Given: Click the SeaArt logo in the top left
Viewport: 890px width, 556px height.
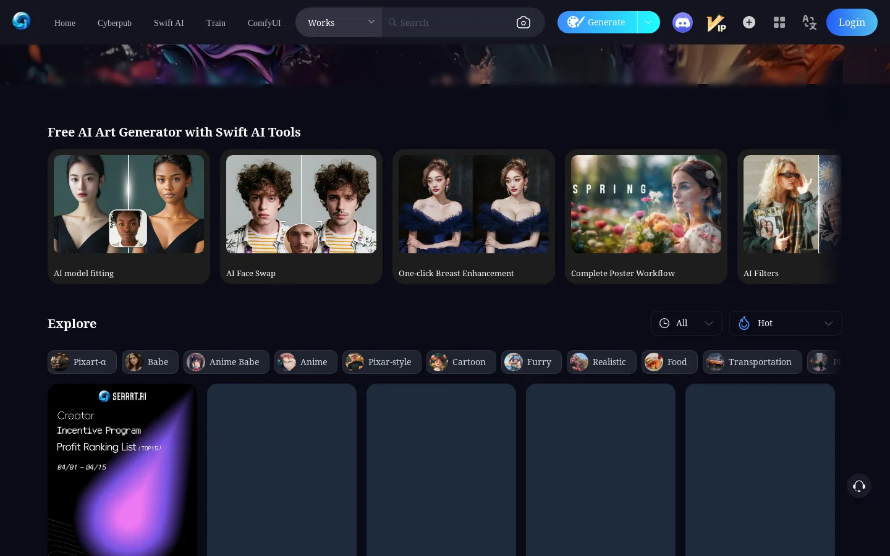Looking at the screenshot, I should pyautogui.click(x=22, y=20).
